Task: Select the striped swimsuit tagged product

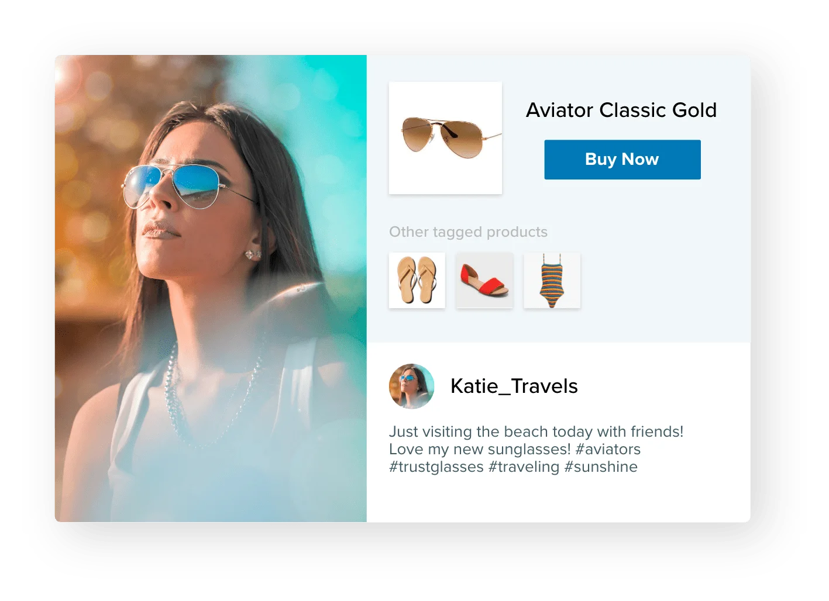Action: click(x=552, y=280)
